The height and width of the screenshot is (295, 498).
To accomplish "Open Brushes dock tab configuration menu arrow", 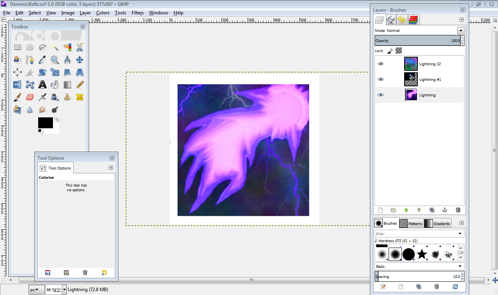I will point(461,223).
